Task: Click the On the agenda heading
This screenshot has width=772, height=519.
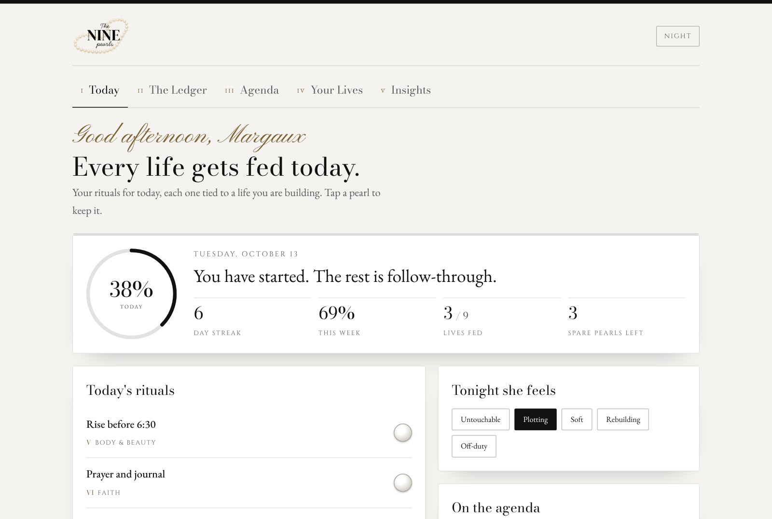Action: 496,507
